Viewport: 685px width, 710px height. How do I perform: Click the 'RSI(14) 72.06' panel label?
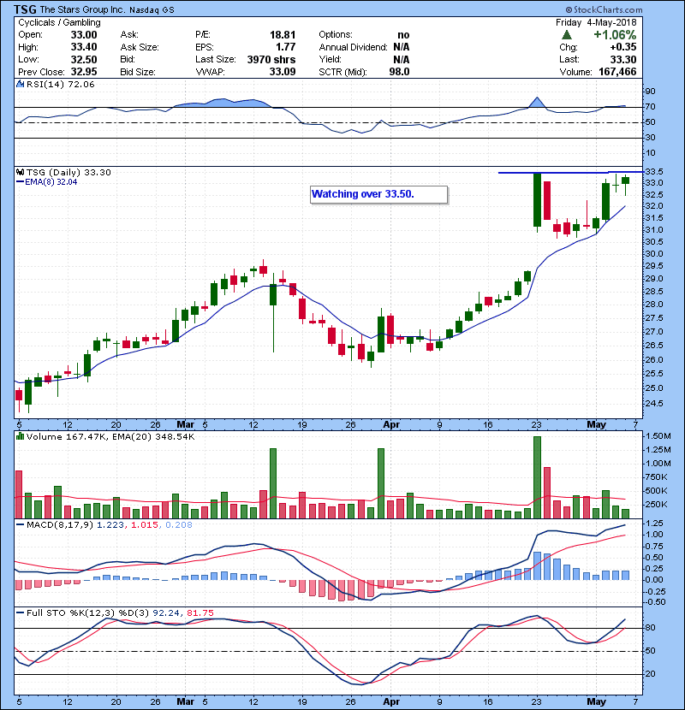coord(60,84)
